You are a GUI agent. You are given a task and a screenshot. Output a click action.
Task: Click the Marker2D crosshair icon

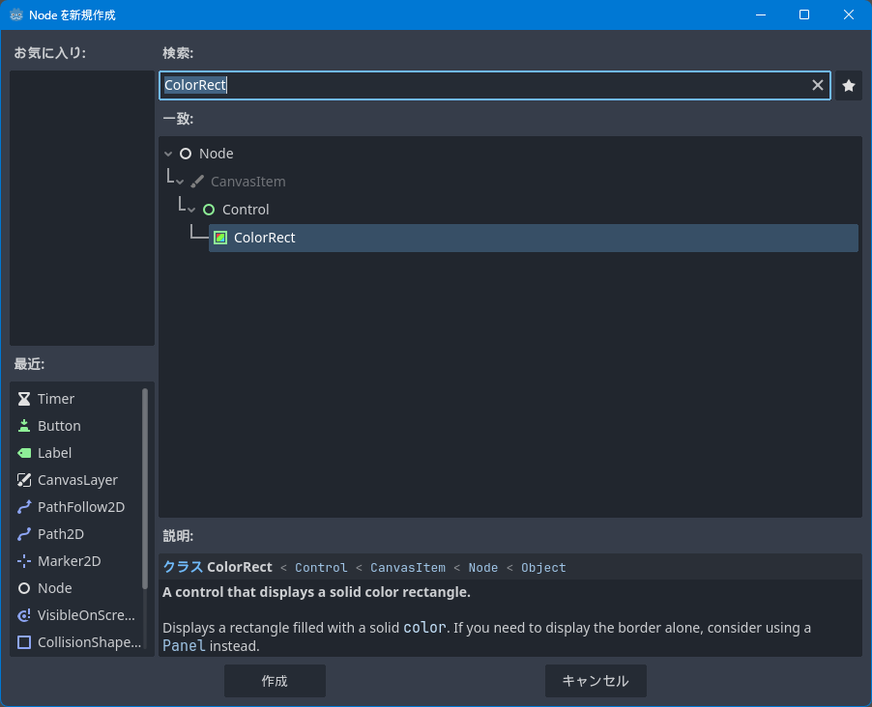point(24,561)
